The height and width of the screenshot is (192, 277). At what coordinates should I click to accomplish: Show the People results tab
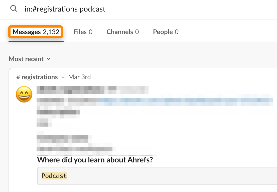(x=166, y=32)
